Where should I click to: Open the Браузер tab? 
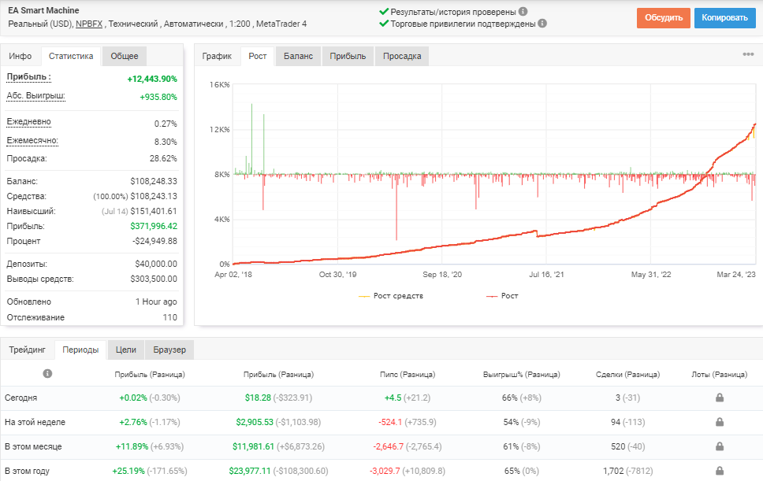[x=169, y=350]
